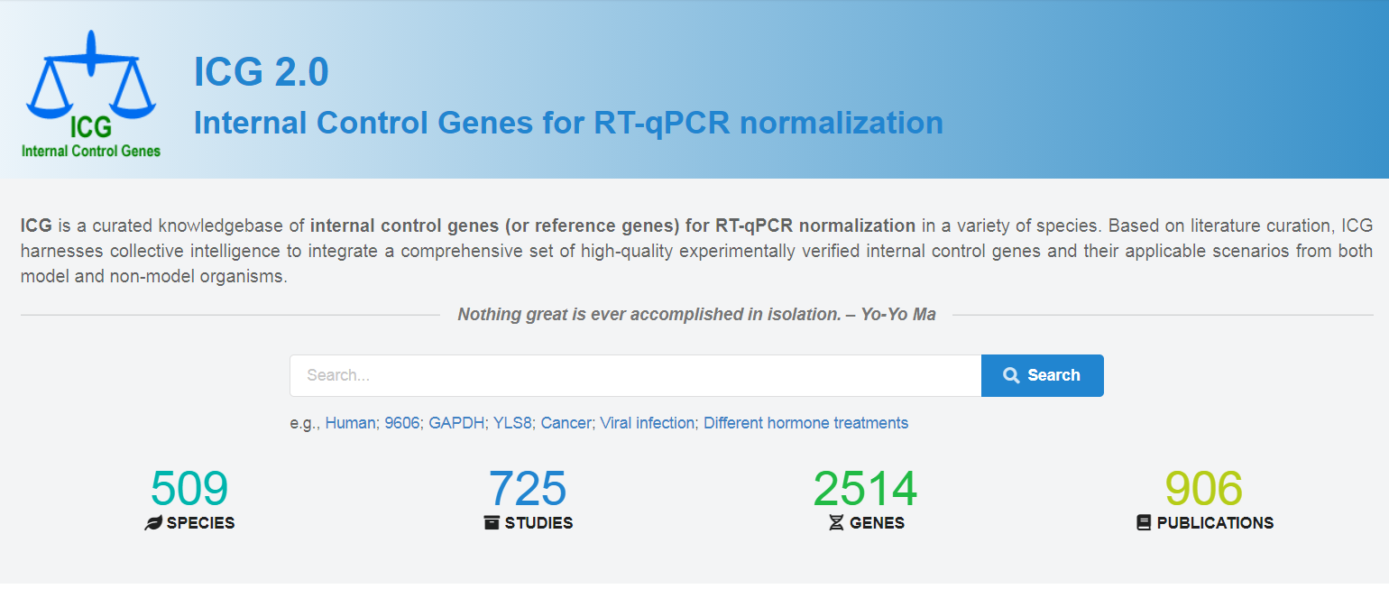Click the Viral infection example link
The height and width of the screenshot is (589, 1389).
click(x=648, y=423)
